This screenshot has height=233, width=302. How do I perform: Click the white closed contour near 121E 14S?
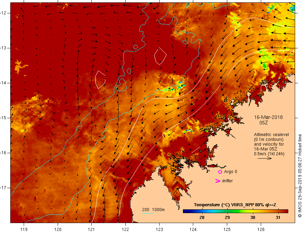100,80
